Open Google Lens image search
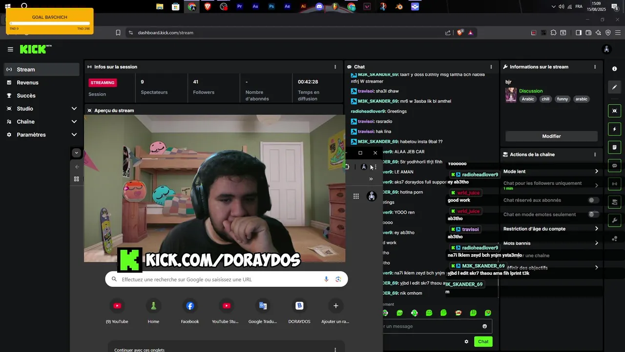The image size is (625, 352). tap(338, 279)
